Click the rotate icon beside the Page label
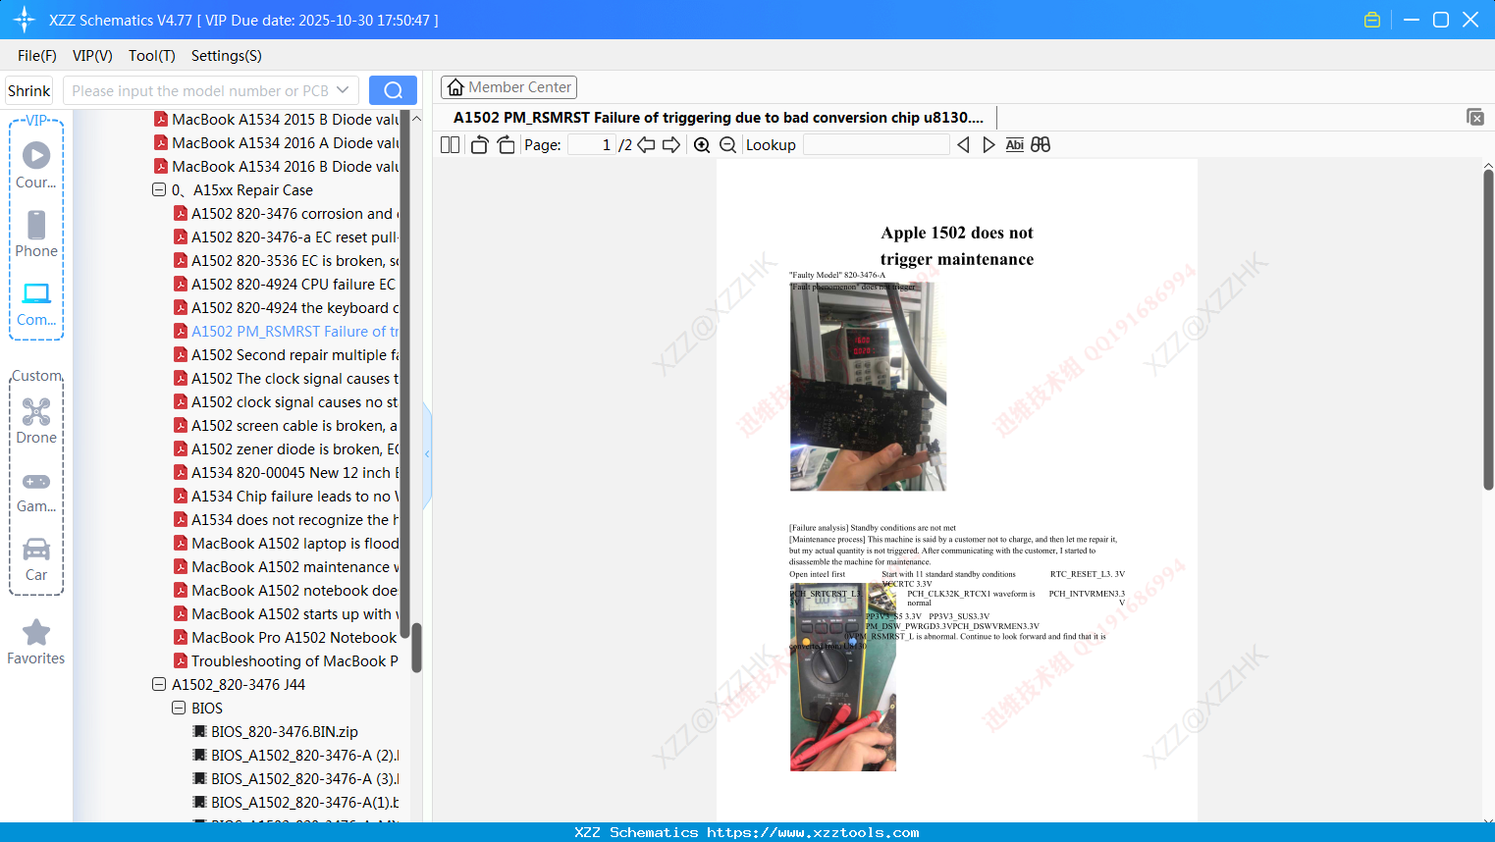1495x842 pixels. (506, 145)
